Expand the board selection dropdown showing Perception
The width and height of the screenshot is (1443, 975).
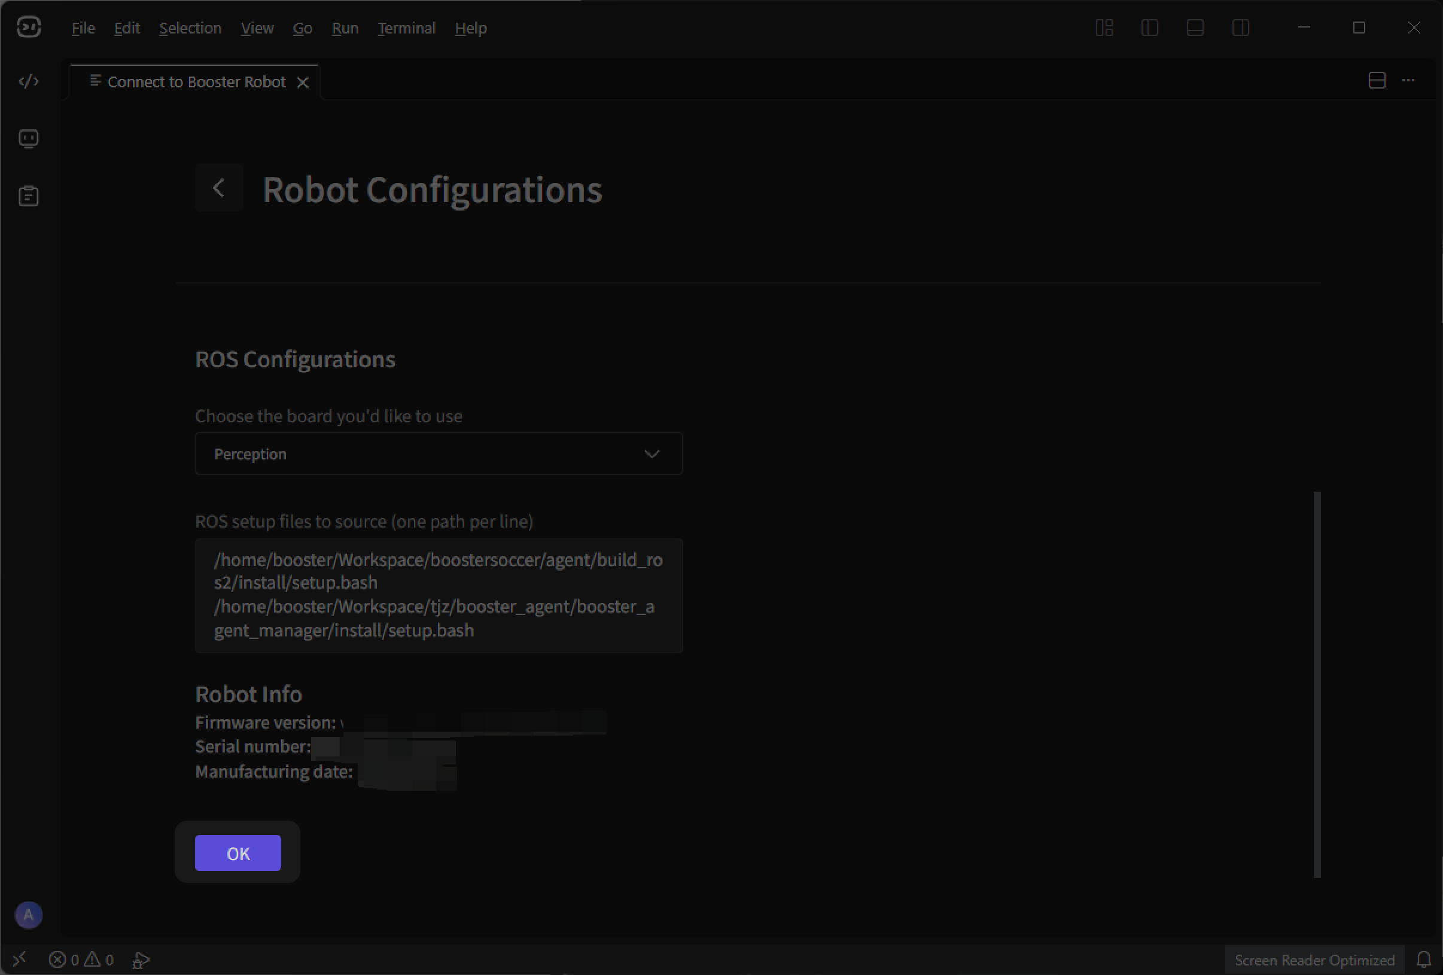[x=439, y=453]
